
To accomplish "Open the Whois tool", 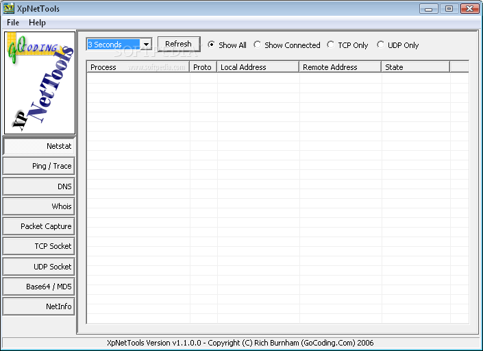I will (39, 206).
